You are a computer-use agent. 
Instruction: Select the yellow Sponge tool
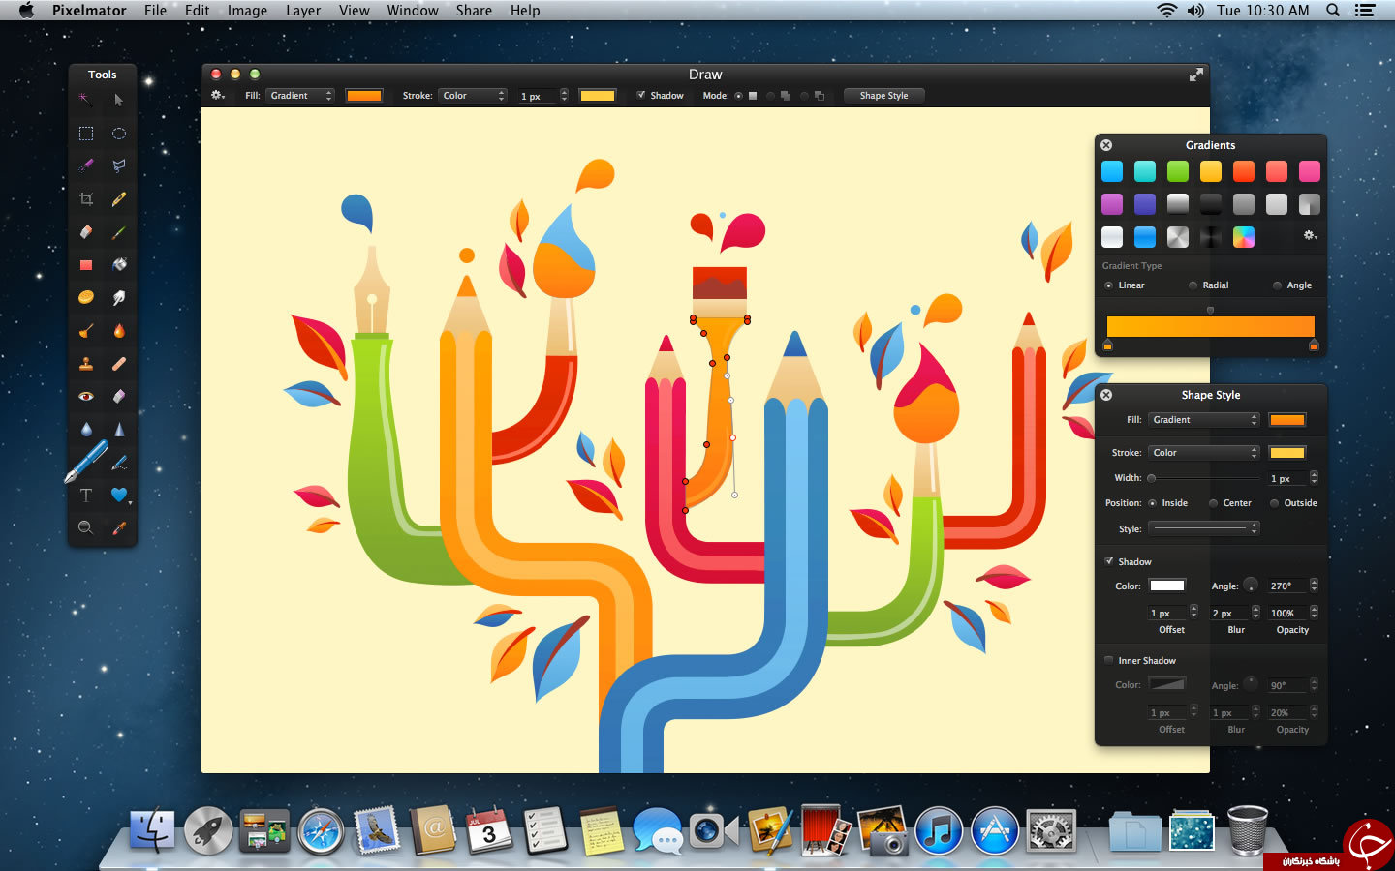(86, 297)
